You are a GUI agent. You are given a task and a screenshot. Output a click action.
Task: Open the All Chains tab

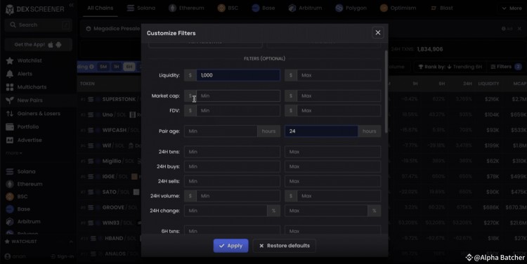click(100, 8)
